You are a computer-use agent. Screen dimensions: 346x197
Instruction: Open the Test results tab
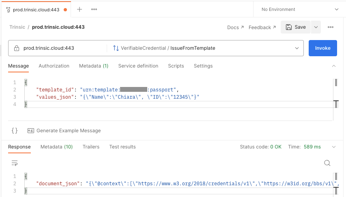click(x=122, y=147)
